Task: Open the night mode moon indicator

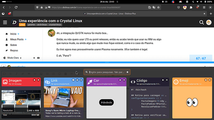Action: pyautogui.click(x=193, y=2)
